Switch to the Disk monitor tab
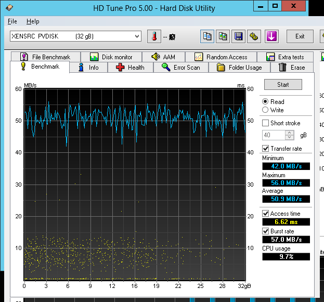Screen dimensions: 324x302 pyautogui.click(x=111, y=57)
